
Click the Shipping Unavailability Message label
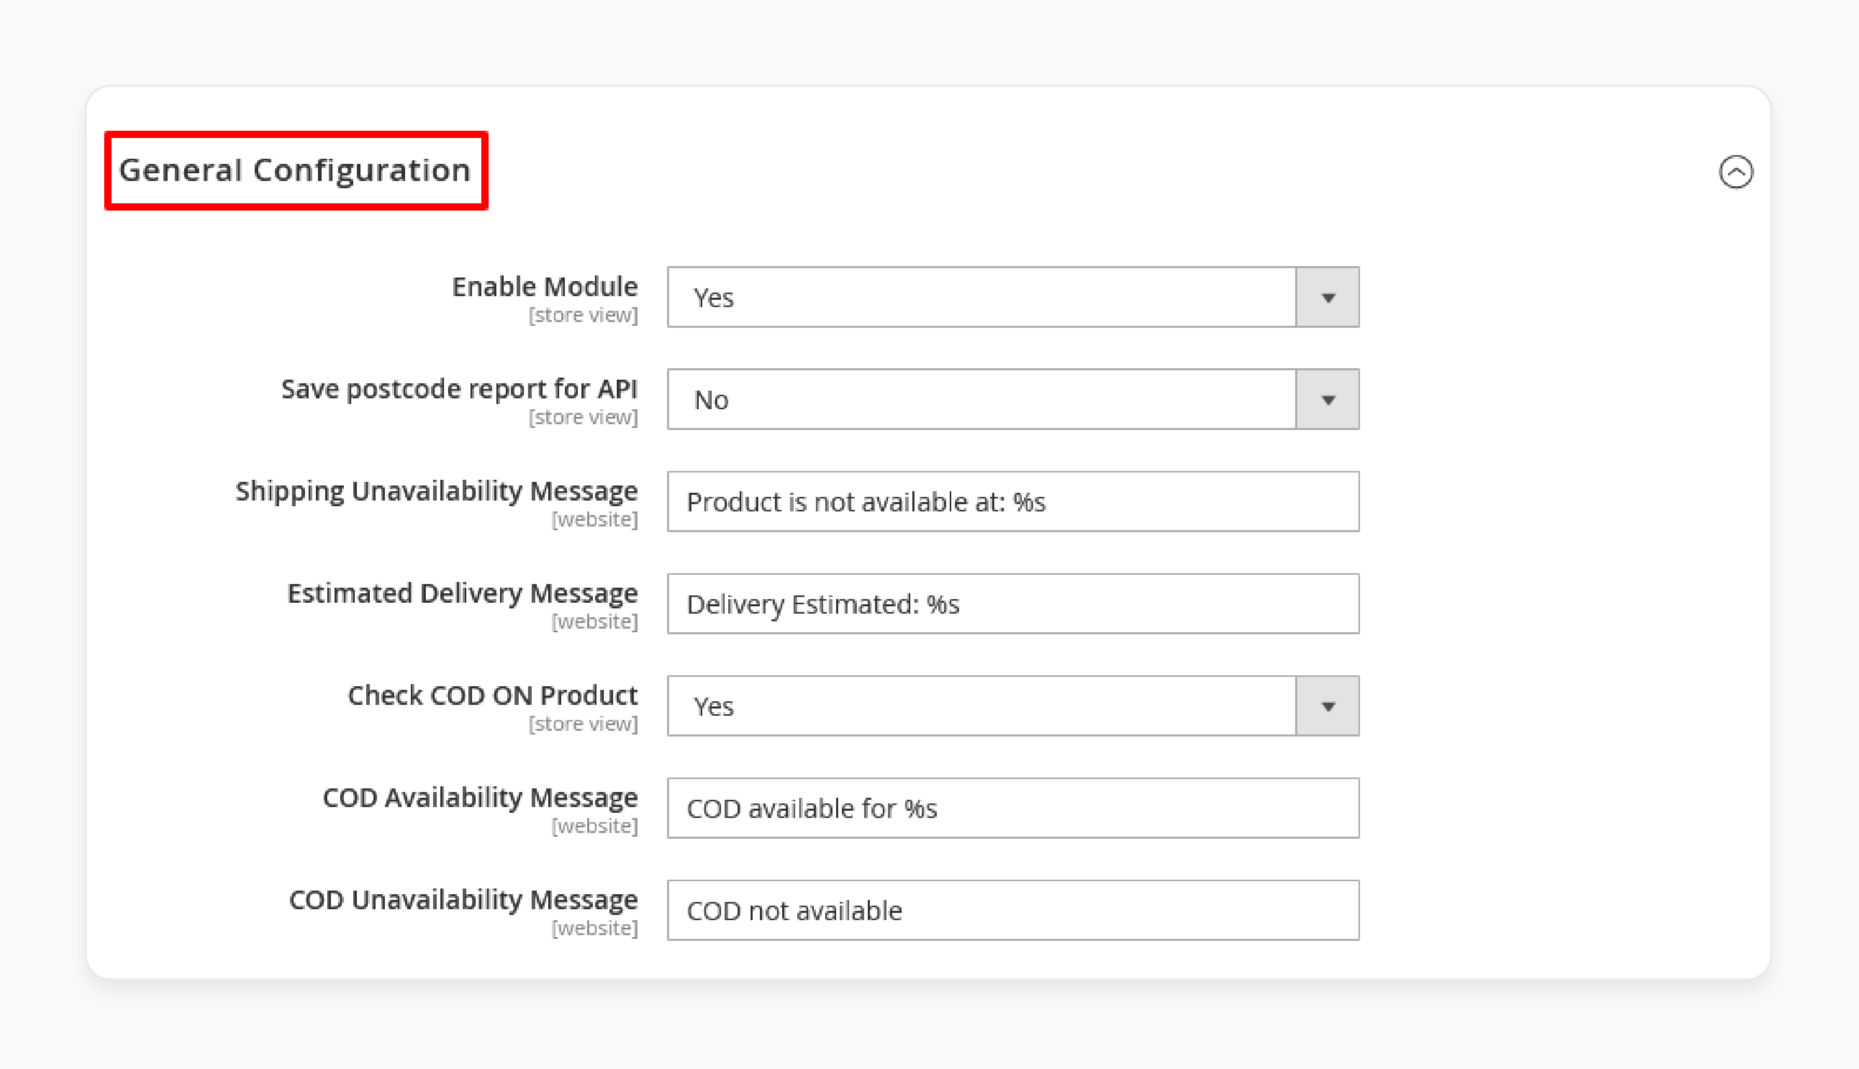click(x=437, y=491)
